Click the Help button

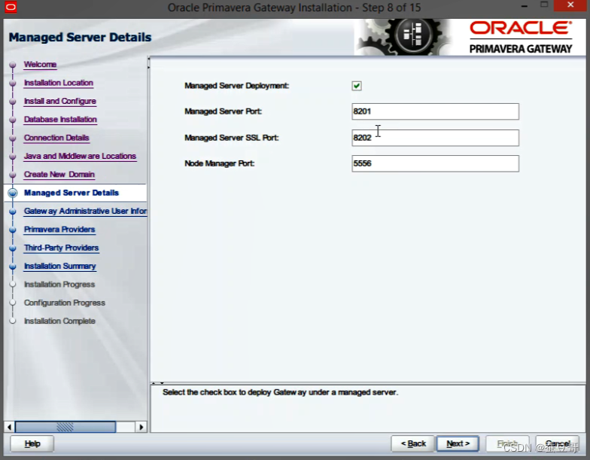32,444
